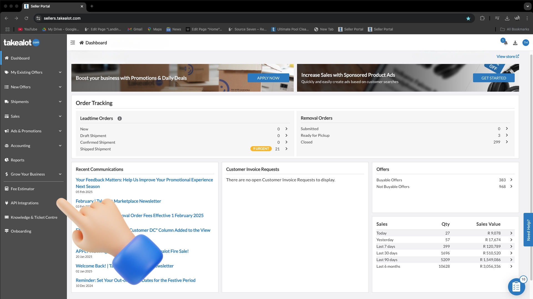533x299 pixels.
Task: Open Onboarding from the sidebar menu
Action: pos(21,231)
